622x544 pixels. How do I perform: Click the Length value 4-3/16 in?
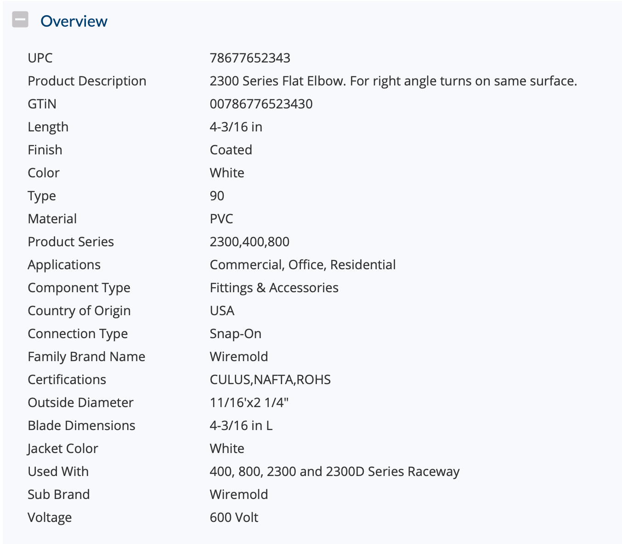[x=236, y=127]
